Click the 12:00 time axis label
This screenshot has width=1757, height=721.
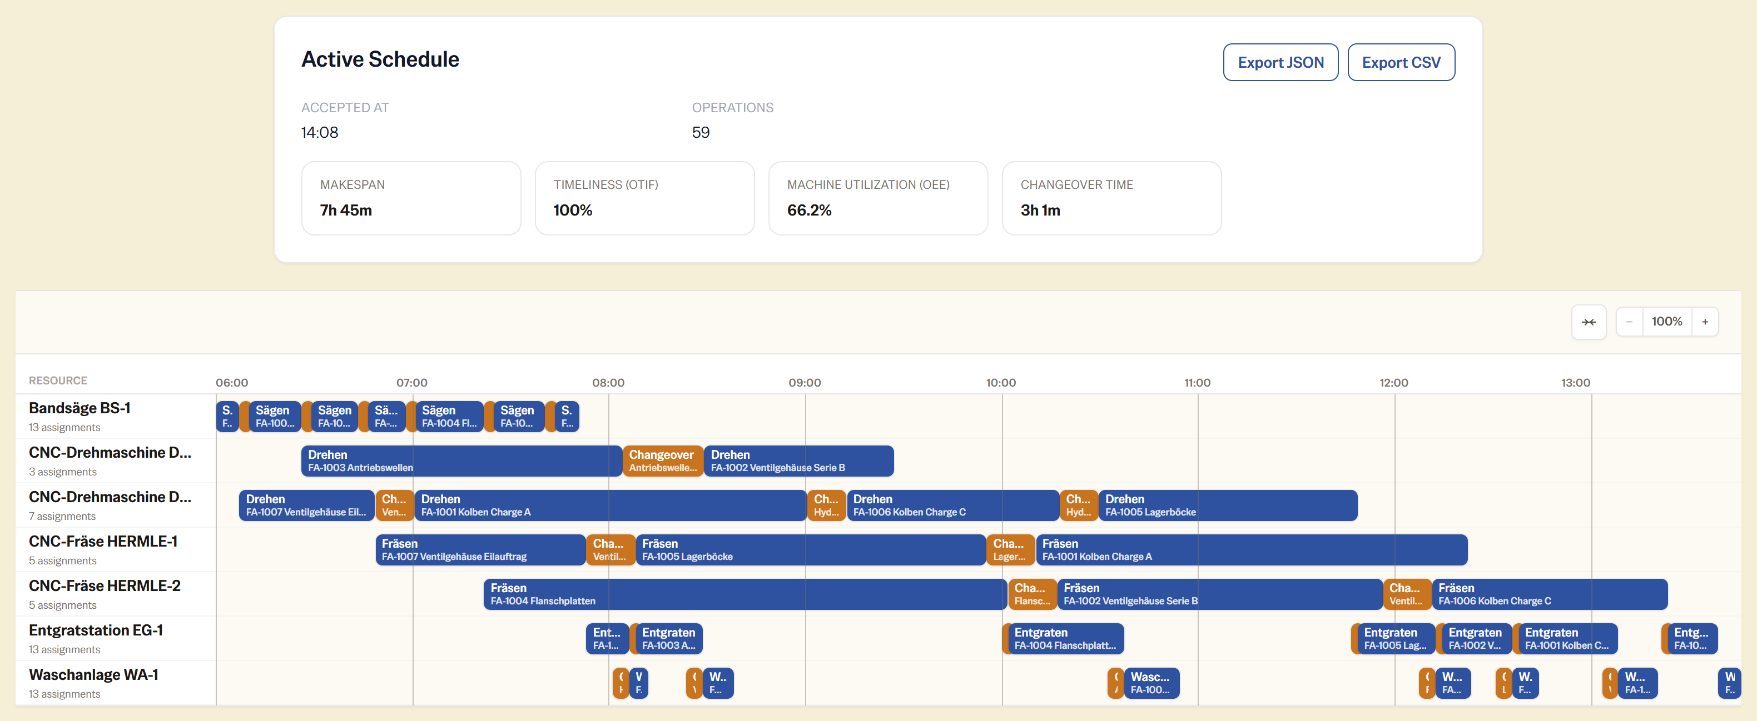(x=1393, y=382)
